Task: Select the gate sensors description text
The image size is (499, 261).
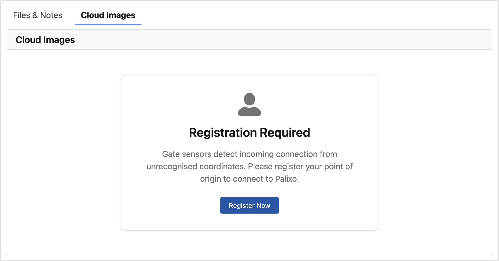Action: click(x=249, y=166)
